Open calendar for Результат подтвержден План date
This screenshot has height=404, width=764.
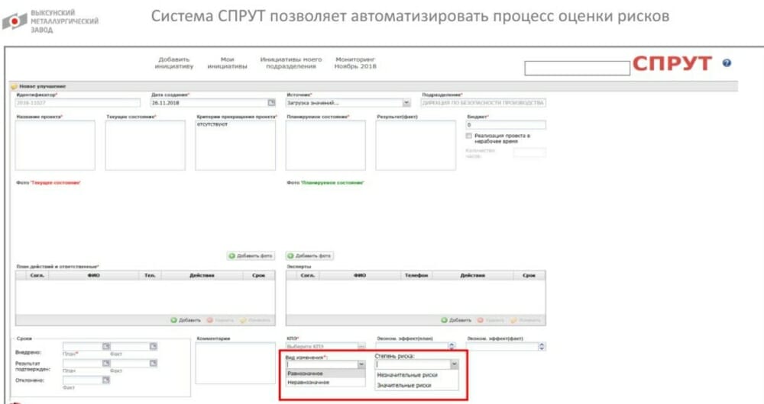[x=106, y=363]
